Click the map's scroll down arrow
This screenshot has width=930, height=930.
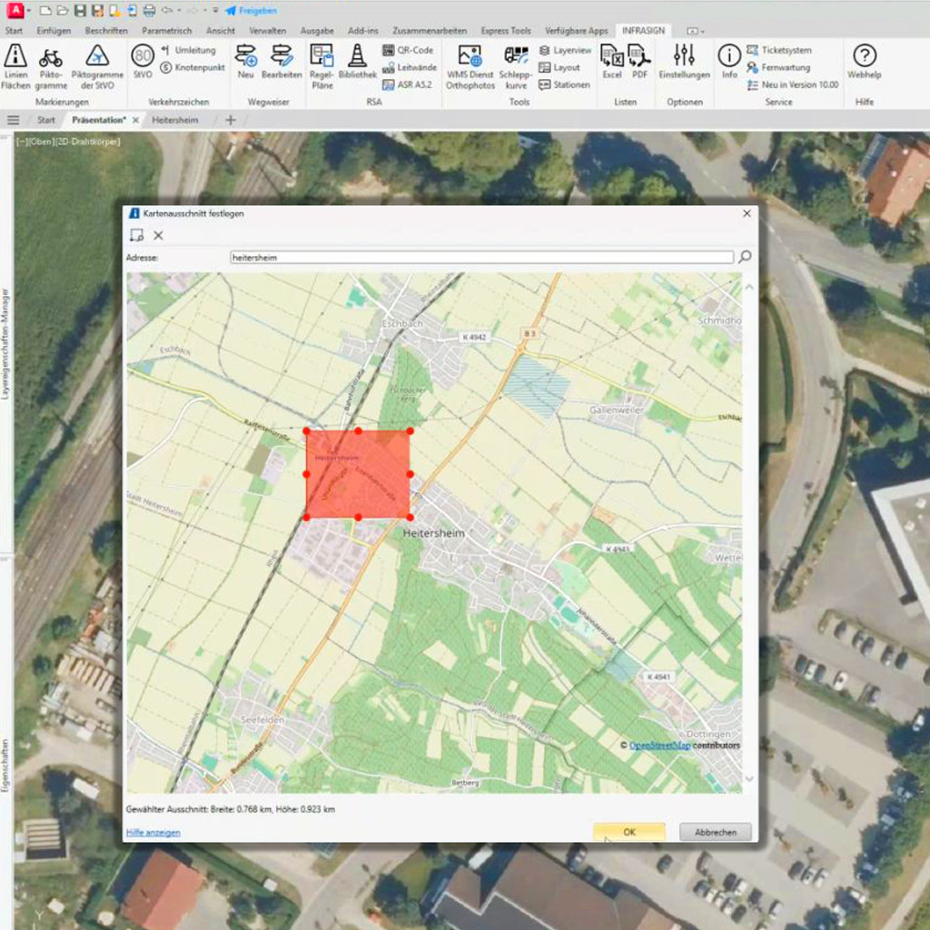tap(749, 778)
